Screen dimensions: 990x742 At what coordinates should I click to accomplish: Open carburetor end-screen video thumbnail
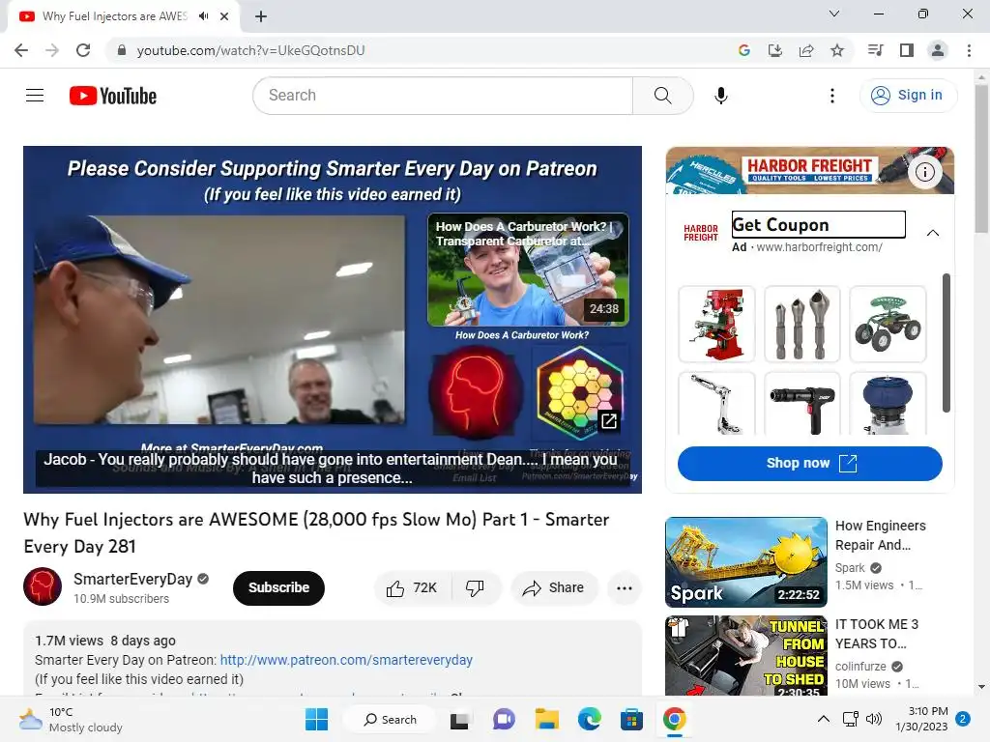[x=528, y=270]
